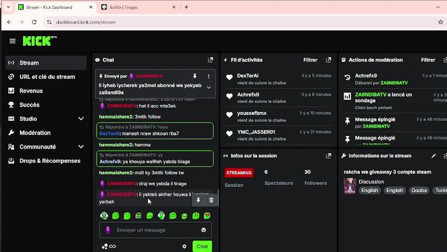The image size is (447, 252).
Task: Click 'rakcha we giveaway 3 compte steam' title
Action: click(x=388, y=172)
